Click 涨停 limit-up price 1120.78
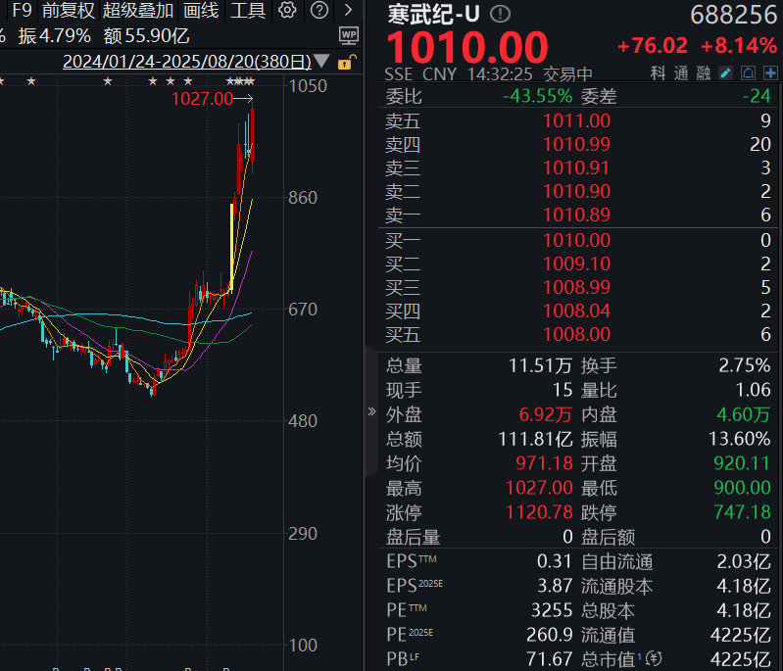Viewport: 783px width, 671px height. [539, 512]
